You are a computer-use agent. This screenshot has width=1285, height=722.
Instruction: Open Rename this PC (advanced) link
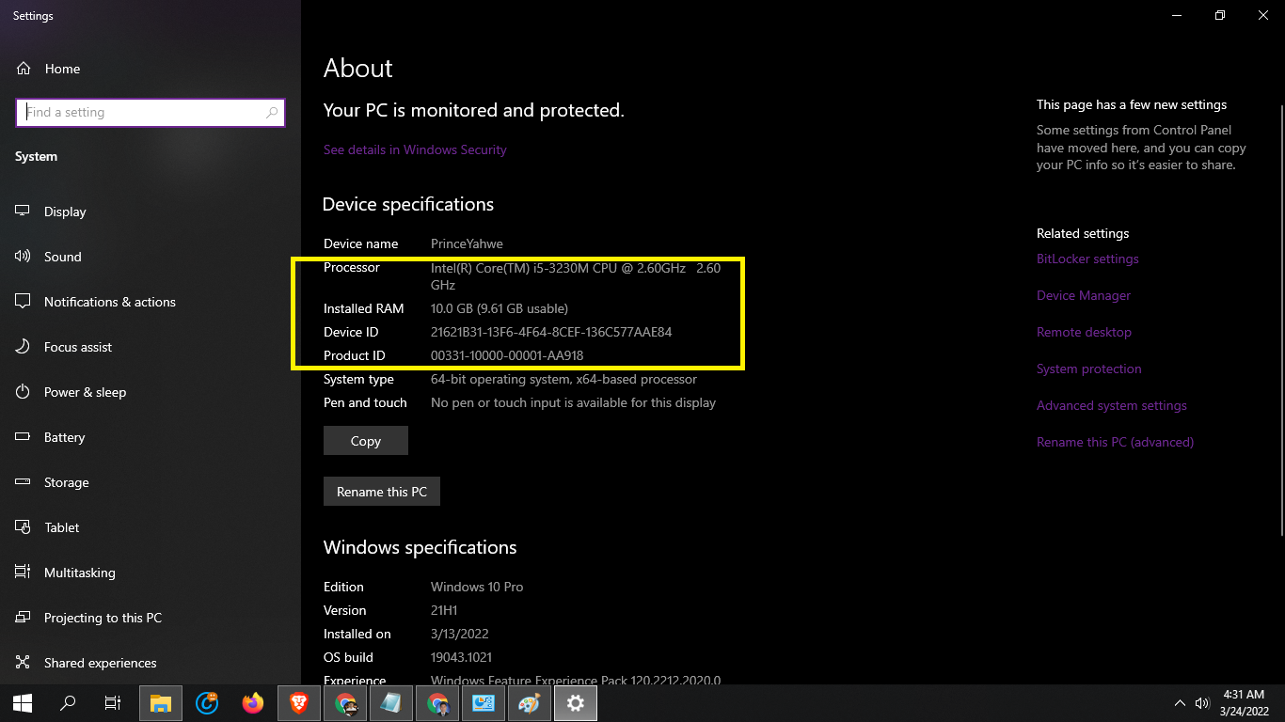[x=1115, y=442]
